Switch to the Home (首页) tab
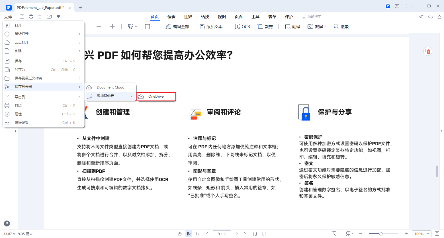The width and height of the screenshot is (444, 238). coord(155,17)
